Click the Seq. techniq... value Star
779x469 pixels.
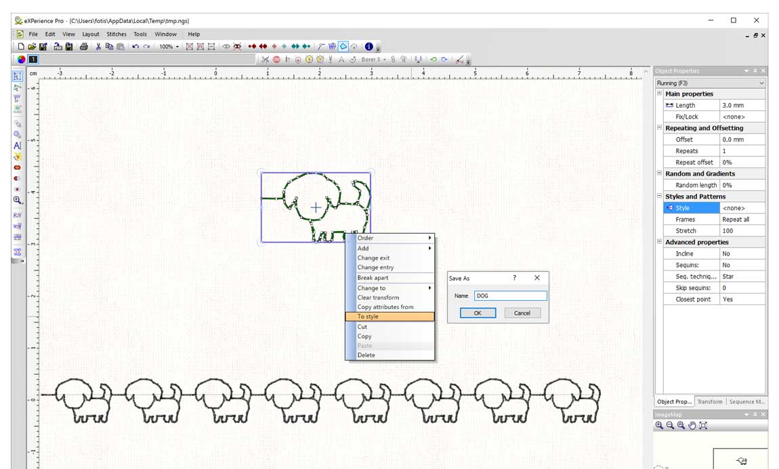point(742,277)
